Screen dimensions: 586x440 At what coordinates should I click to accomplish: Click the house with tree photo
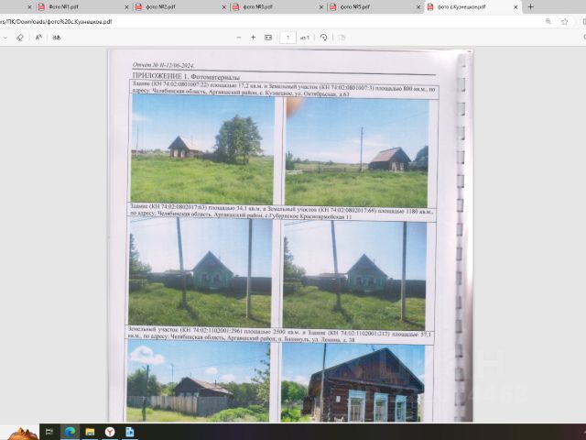(202, 148)
